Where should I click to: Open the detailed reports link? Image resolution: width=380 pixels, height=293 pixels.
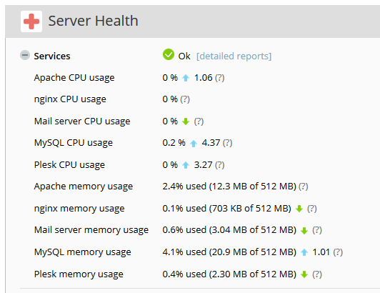pyautogui.click(x=234, y=56)
